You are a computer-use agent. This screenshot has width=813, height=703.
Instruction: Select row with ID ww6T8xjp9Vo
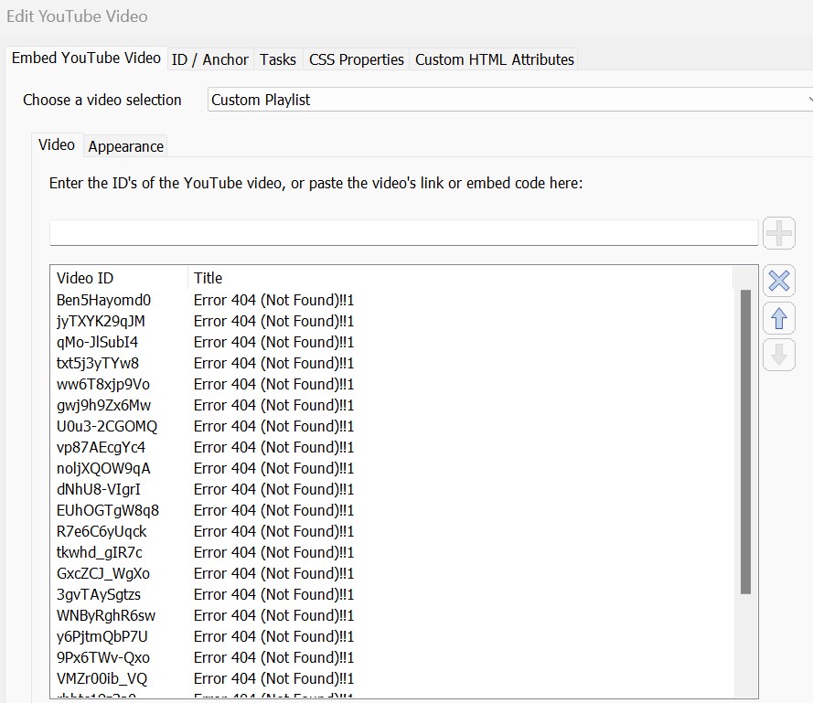click(392, 384)
